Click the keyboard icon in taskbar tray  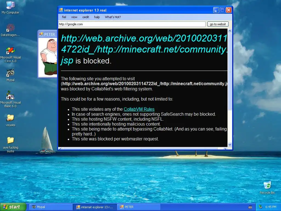click(250, 207)
